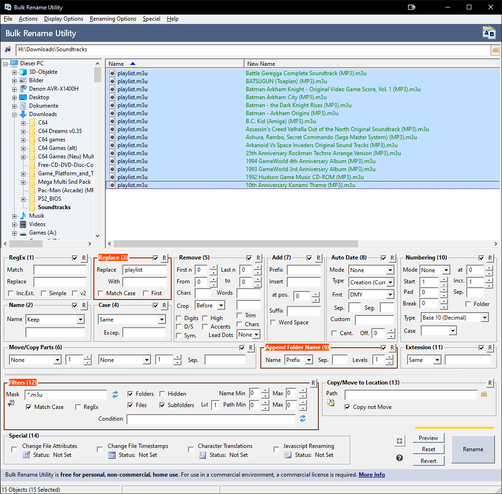Click the R reset button for Auto Date (8)
The image size is (502, 494).
(392, 258)
